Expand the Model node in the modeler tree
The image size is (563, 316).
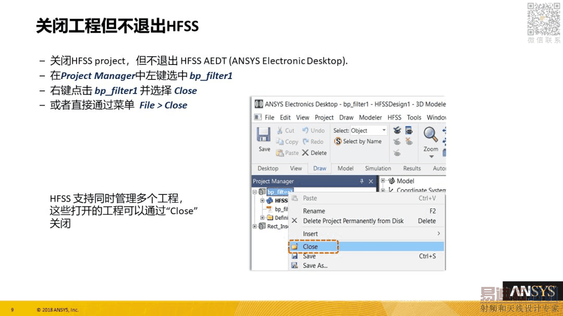(383, 181)
